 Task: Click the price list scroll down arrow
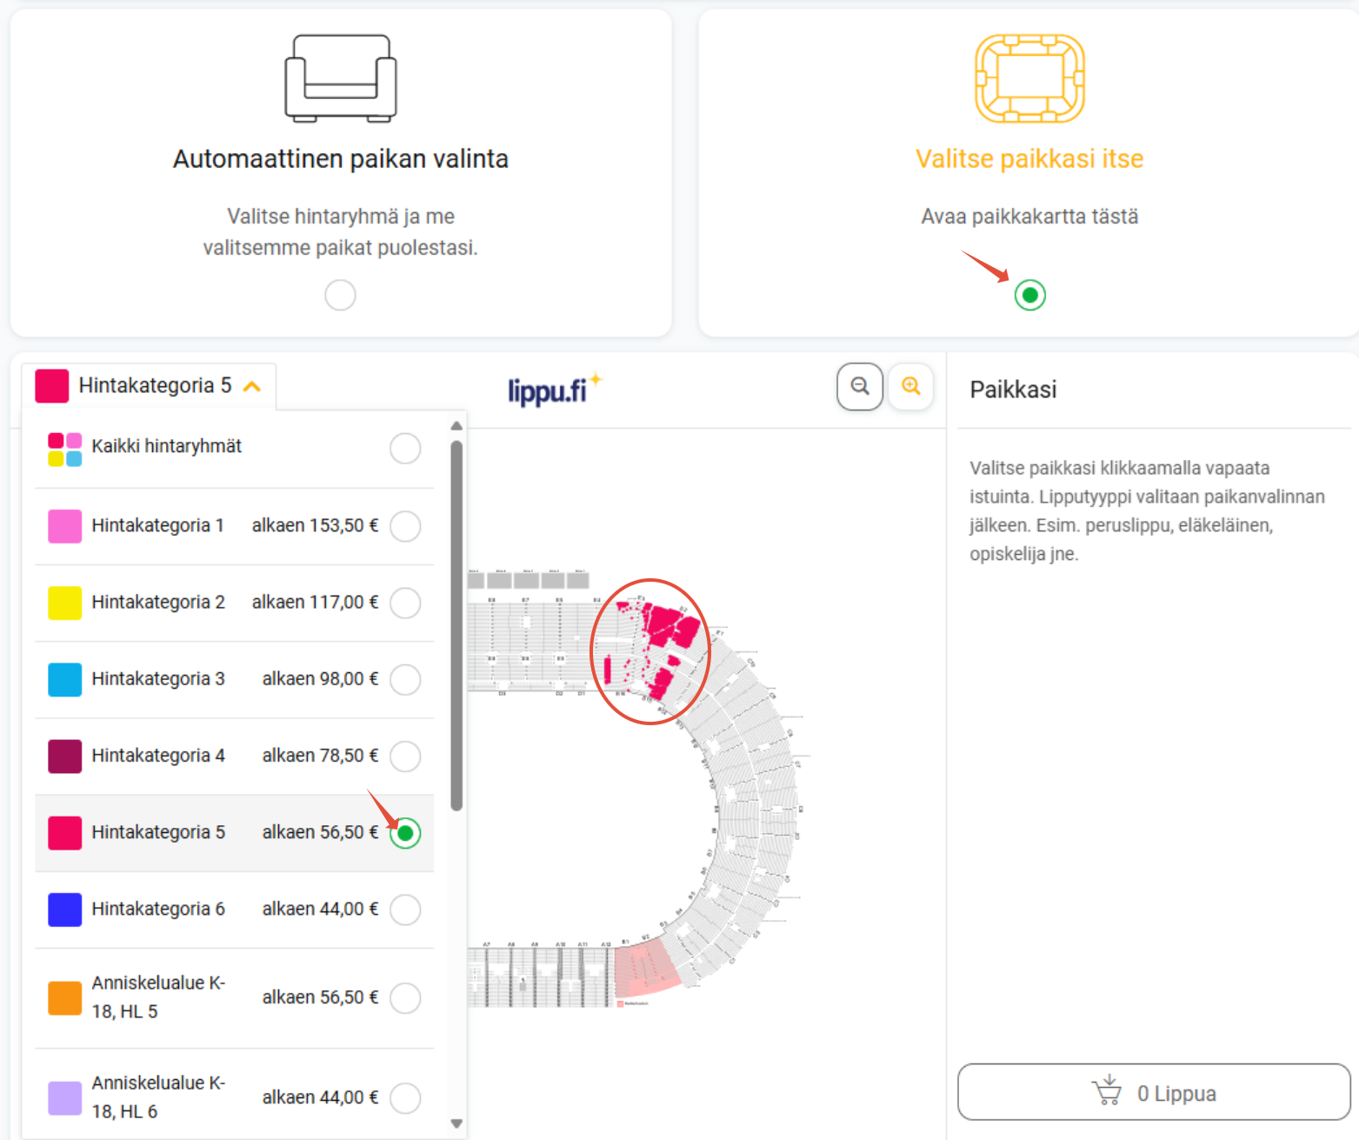(456, 1123)
